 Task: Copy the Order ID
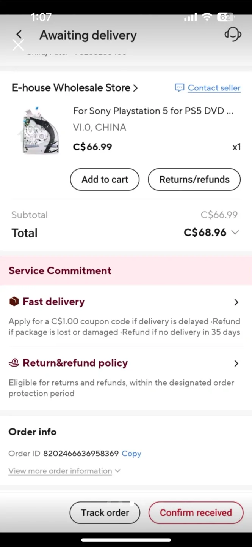pyautogui.click(x=131, y=454)
